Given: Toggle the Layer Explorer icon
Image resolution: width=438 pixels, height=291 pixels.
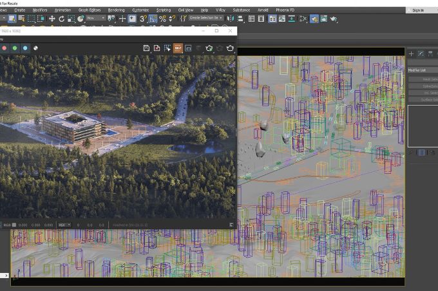Looking at the screenshot, I should coord(261,19).
